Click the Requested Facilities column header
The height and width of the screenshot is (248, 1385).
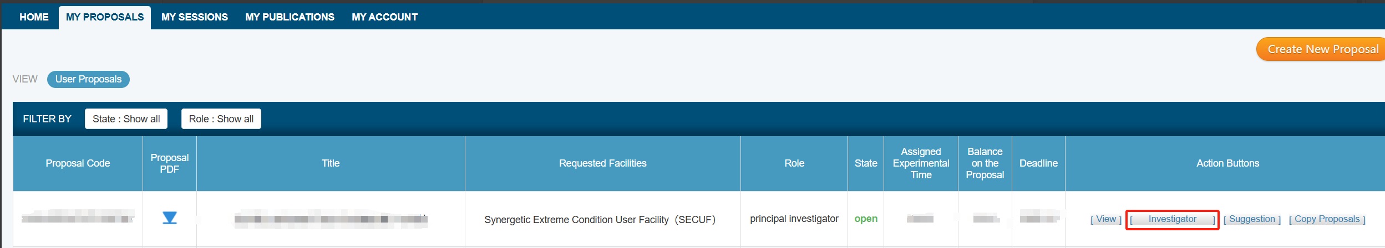[x=602, y=163]
